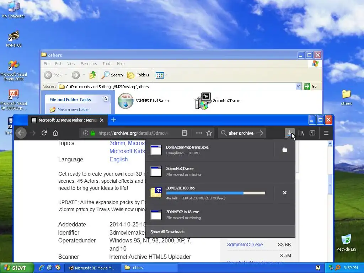
Task: Open the Library toolbar button
Action: [301, 133]
